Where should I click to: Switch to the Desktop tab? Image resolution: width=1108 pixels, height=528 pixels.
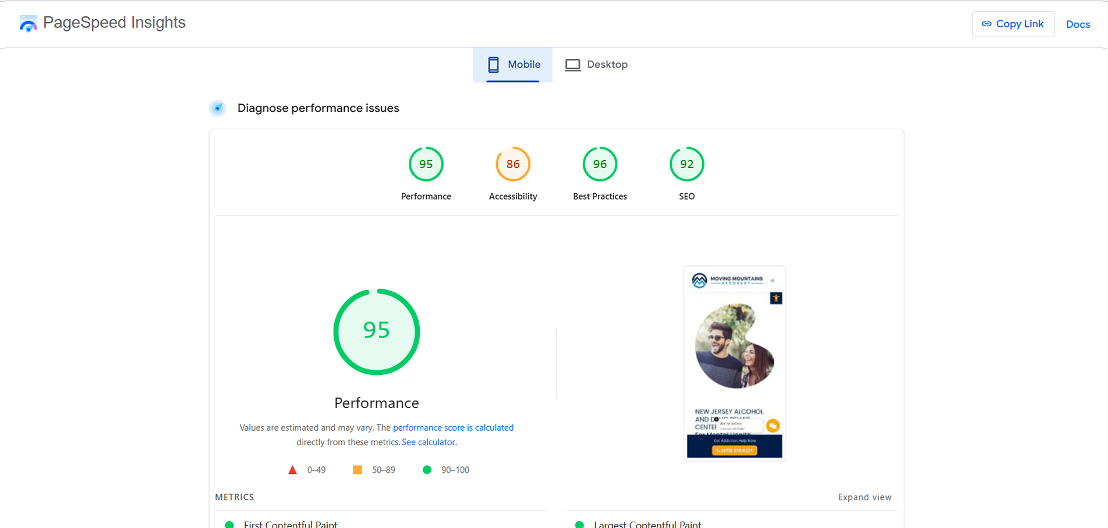click(596, 65)
